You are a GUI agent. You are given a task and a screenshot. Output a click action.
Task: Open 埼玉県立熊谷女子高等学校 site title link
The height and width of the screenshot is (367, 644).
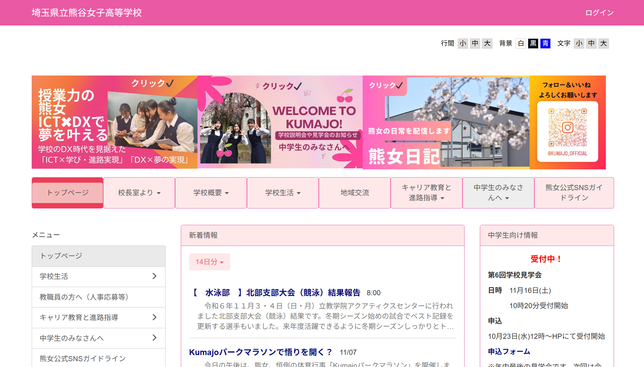point(87,13)
